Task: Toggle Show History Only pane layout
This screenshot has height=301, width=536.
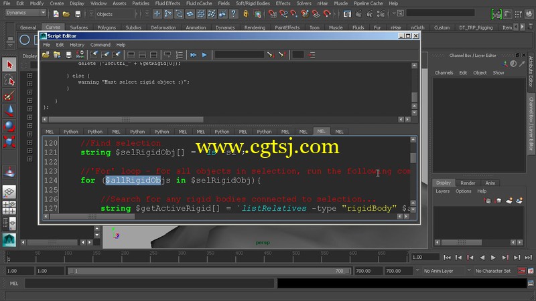Action: pos(131,55)
